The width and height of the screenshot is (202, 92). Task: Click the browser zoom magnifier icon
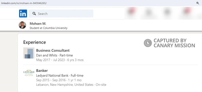[x=198, y=3]
